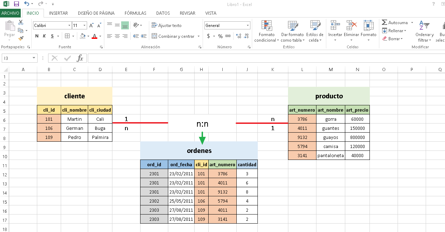This screenshot has height=232, width=445.
Task: Toggle italic formatting K button
Action: click(x=45, y=36)
